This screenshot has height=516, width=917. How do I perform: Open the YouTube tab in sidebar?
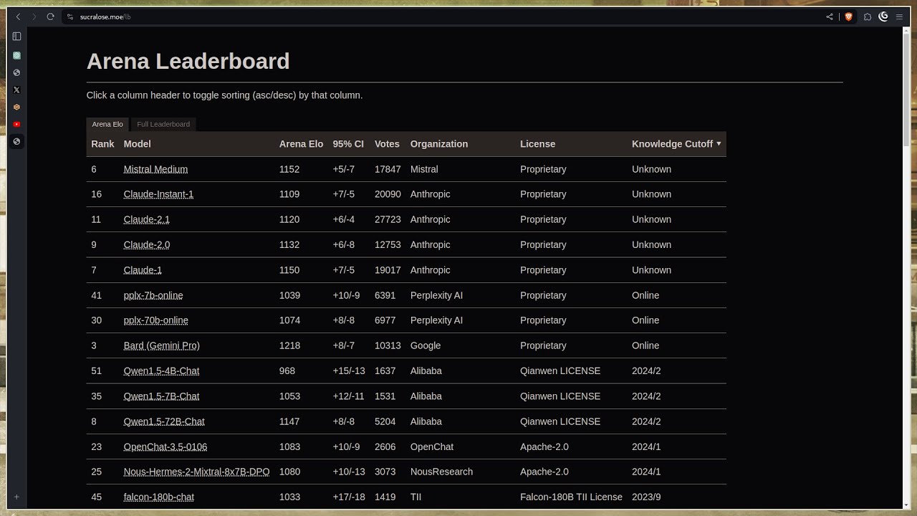click(16, 124)
